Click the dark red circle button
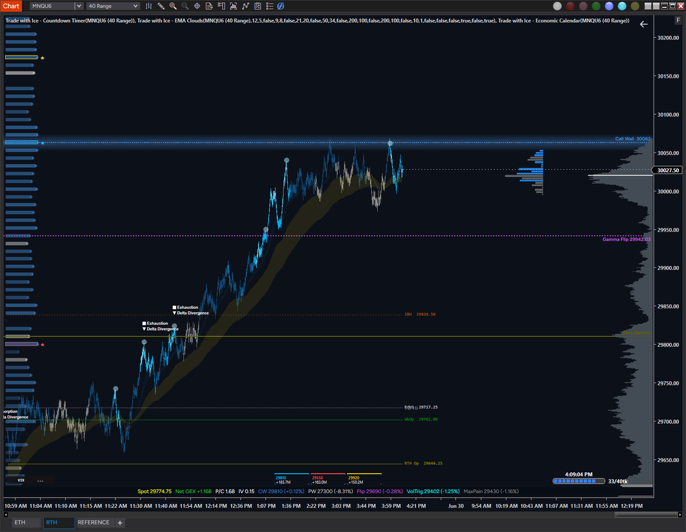The height and width of the screenshot is (532, 686). [x=571, y=6]
